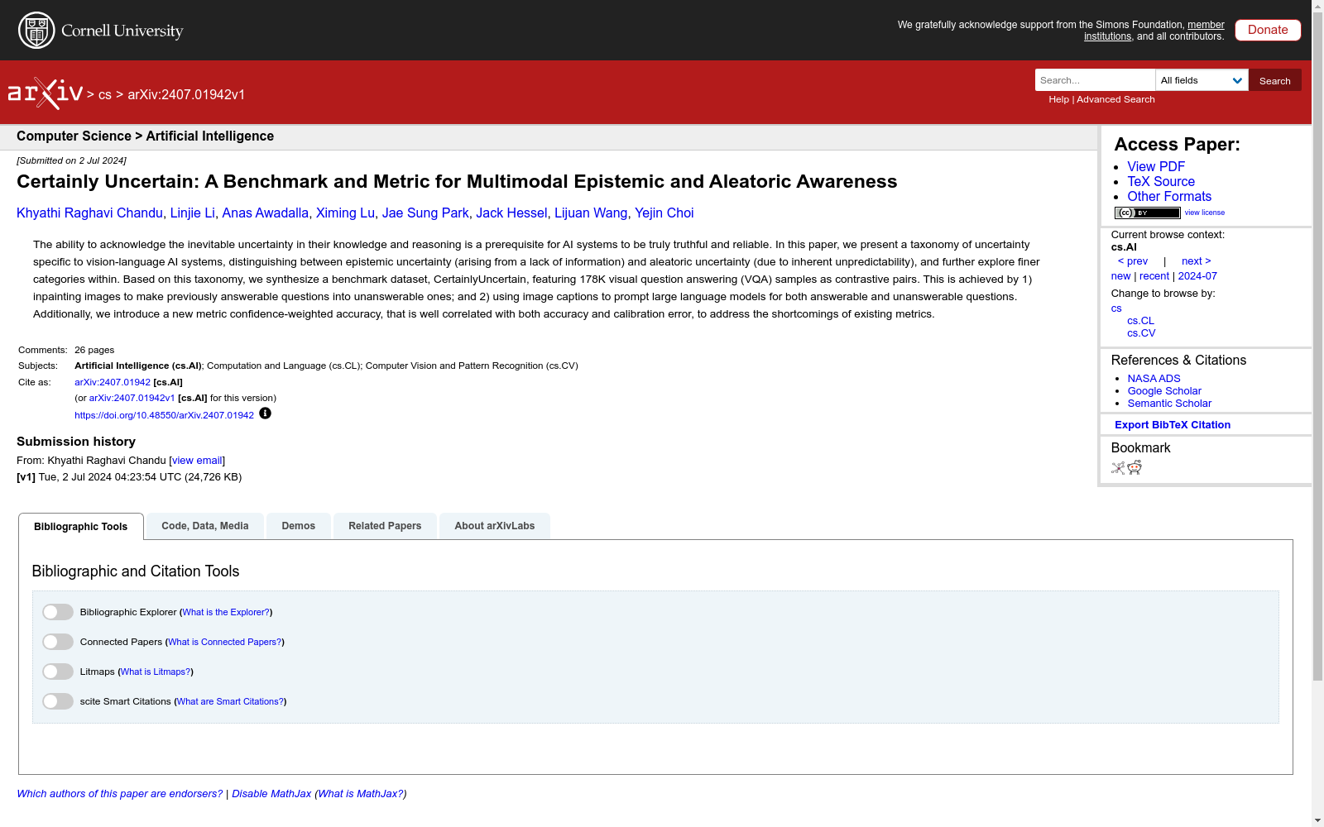
Task: Click the scrollbar down arrow
Action: tap(1317, 820)
